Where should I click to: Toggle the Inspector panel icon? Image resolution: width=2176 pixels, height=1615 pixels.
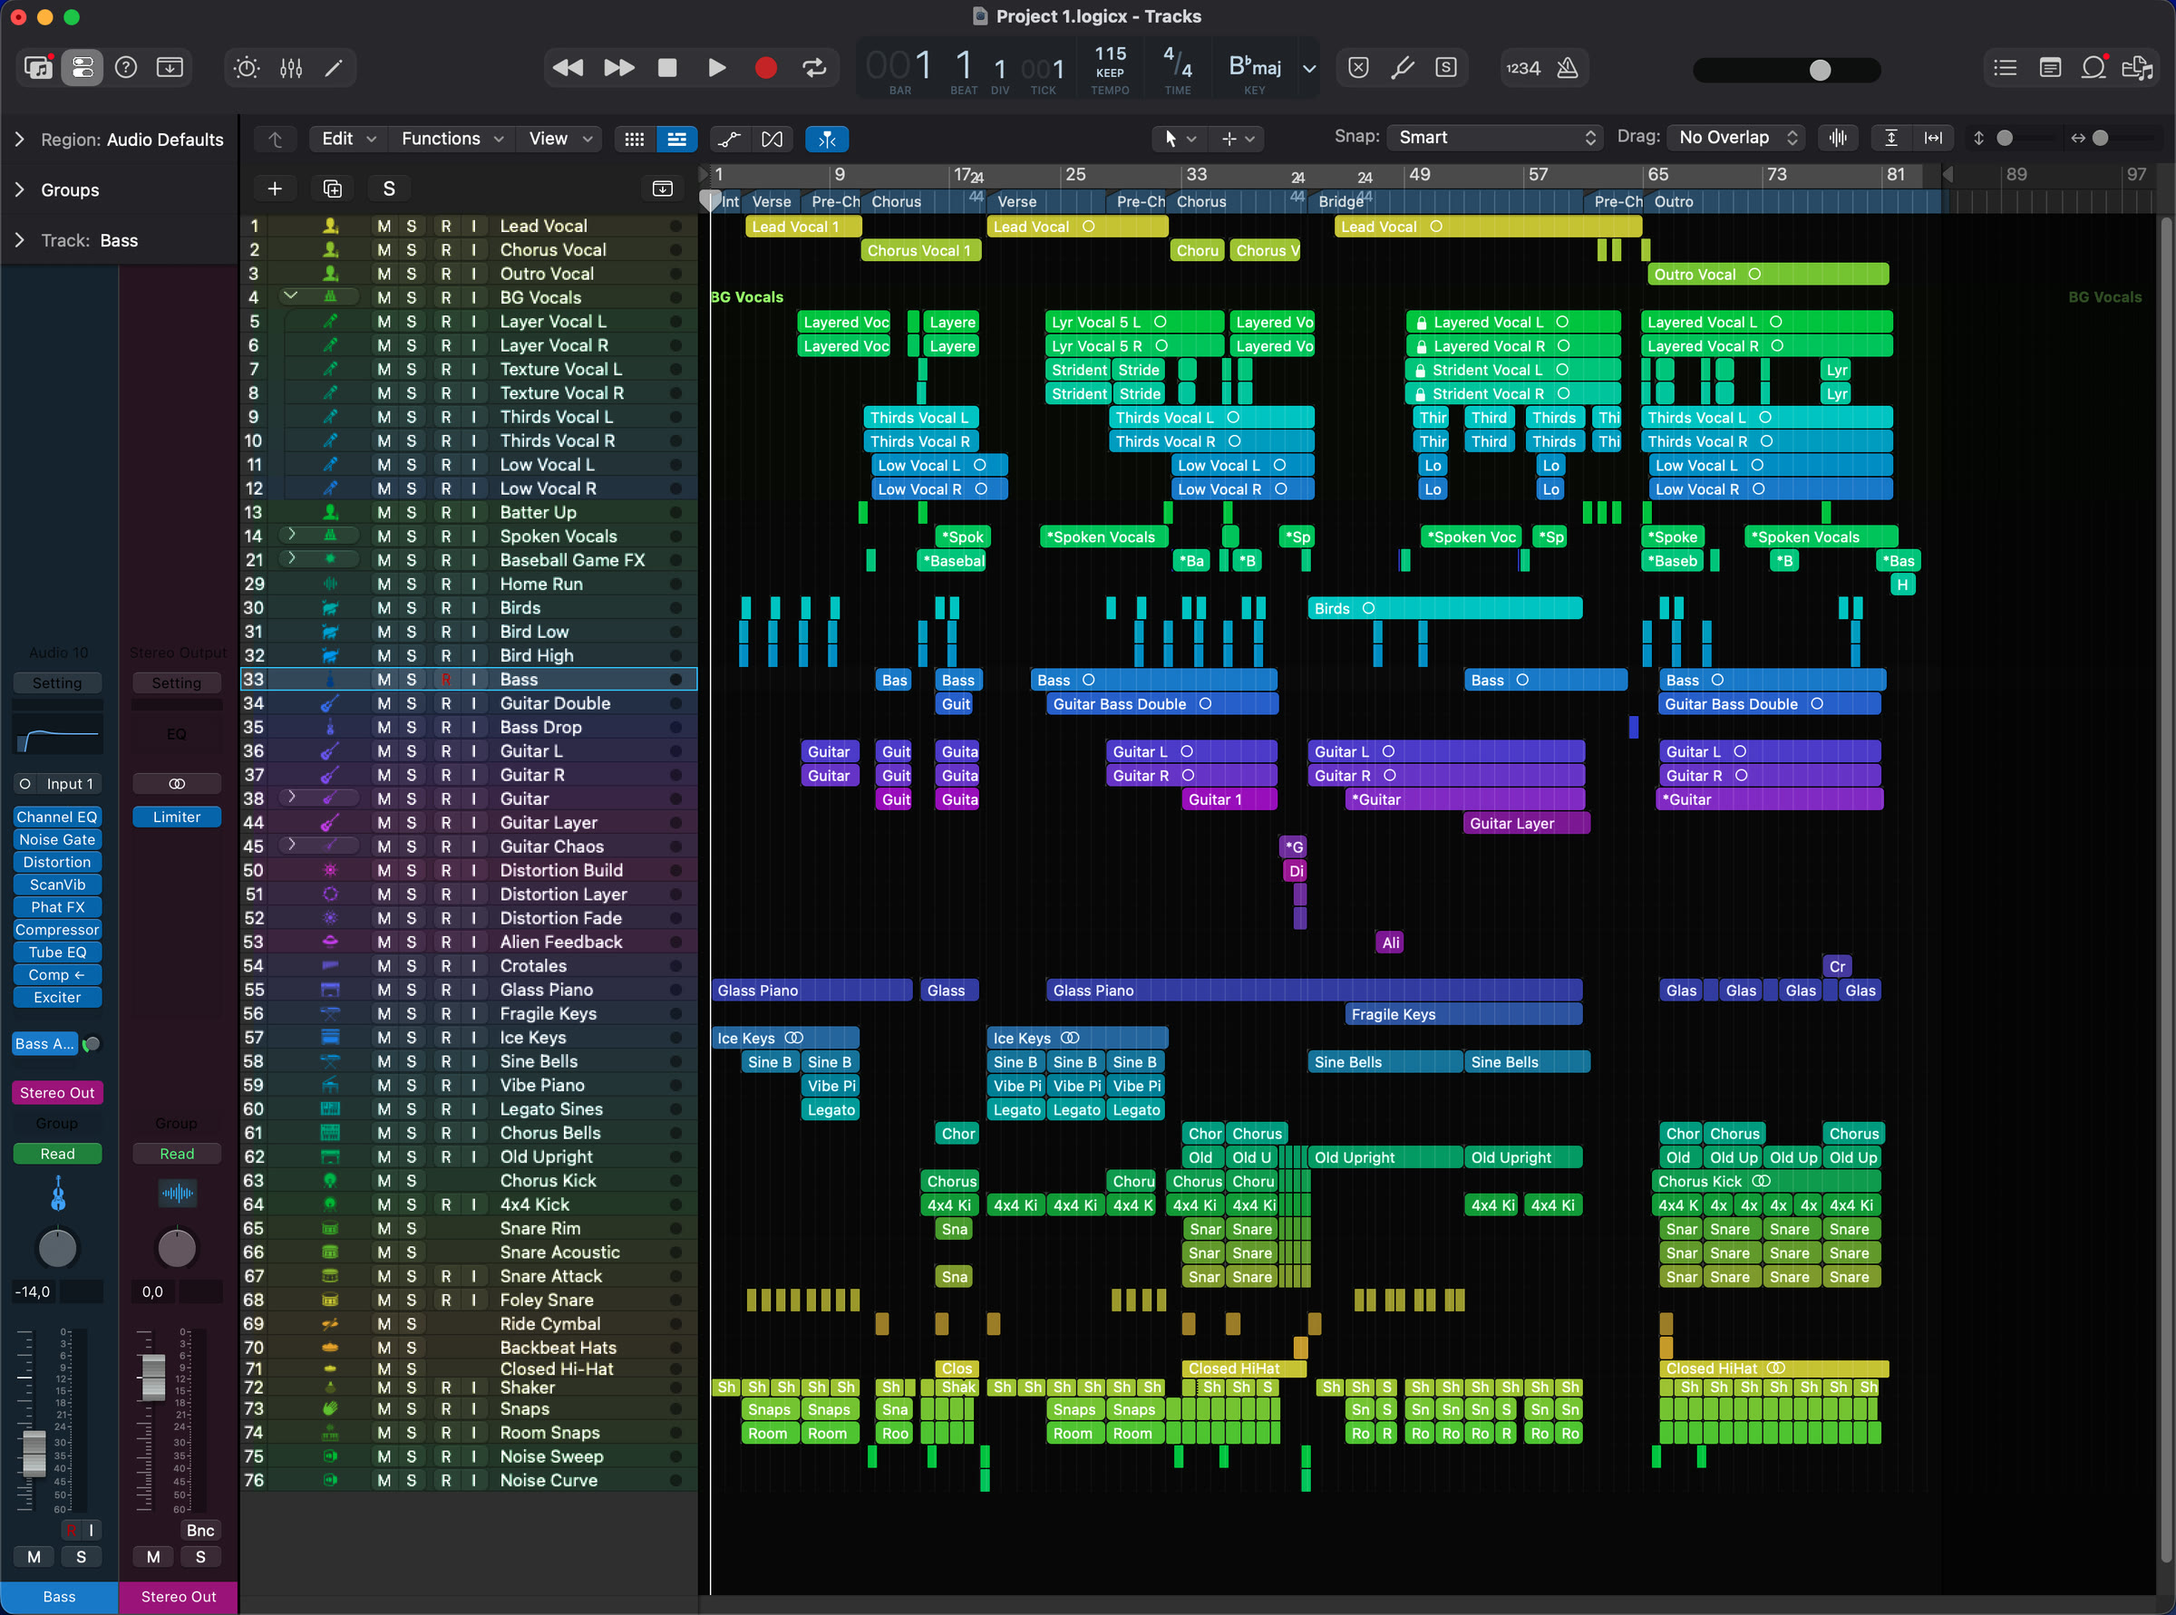(x=83, y=67)
